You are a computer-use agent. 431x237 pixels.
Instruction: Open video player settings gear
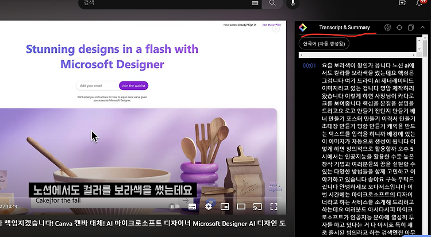209,207
